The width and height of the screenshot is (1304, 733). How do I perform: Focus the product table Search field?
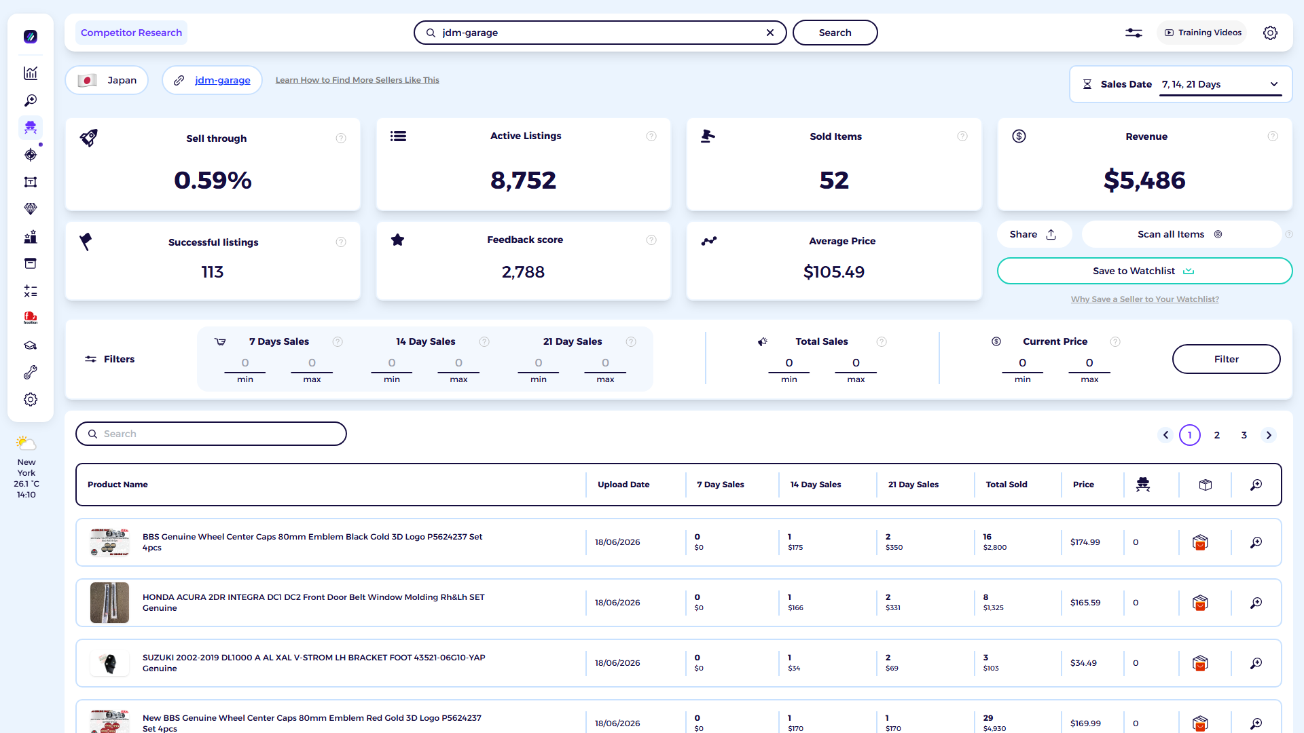[211, 434]
